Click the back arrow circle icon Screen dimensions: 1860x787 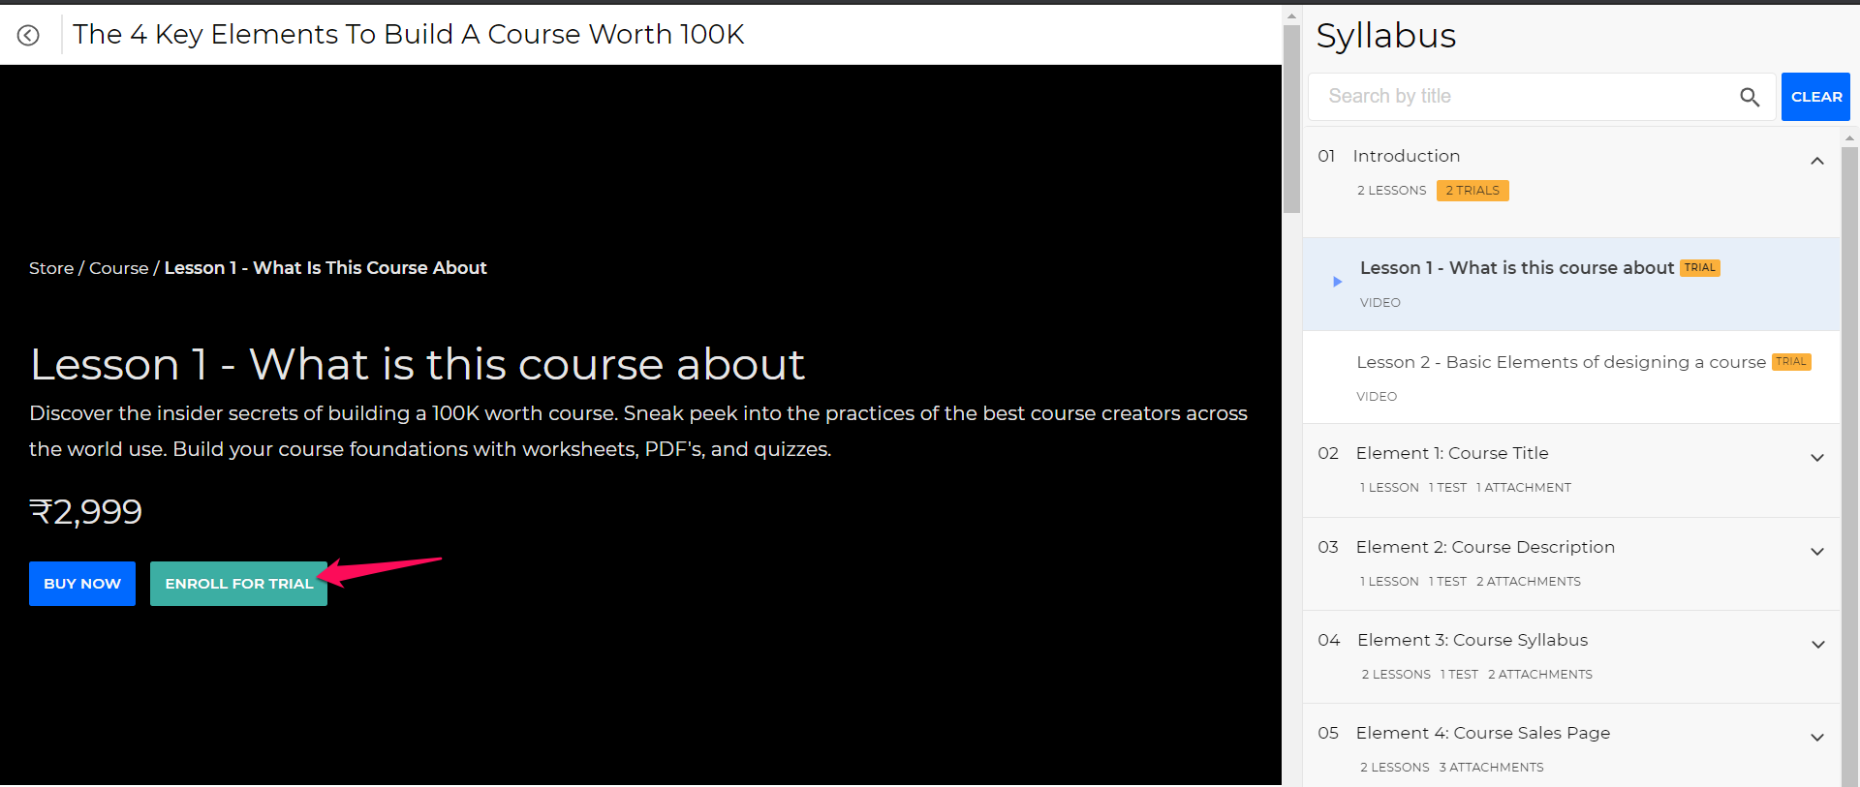pos(29,36)
